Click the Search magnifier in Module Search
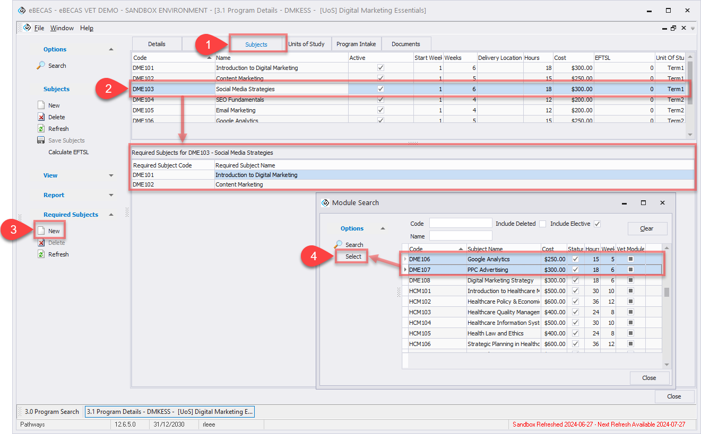The height and width of the screenshot is (434, 701). tap(339, 244)
